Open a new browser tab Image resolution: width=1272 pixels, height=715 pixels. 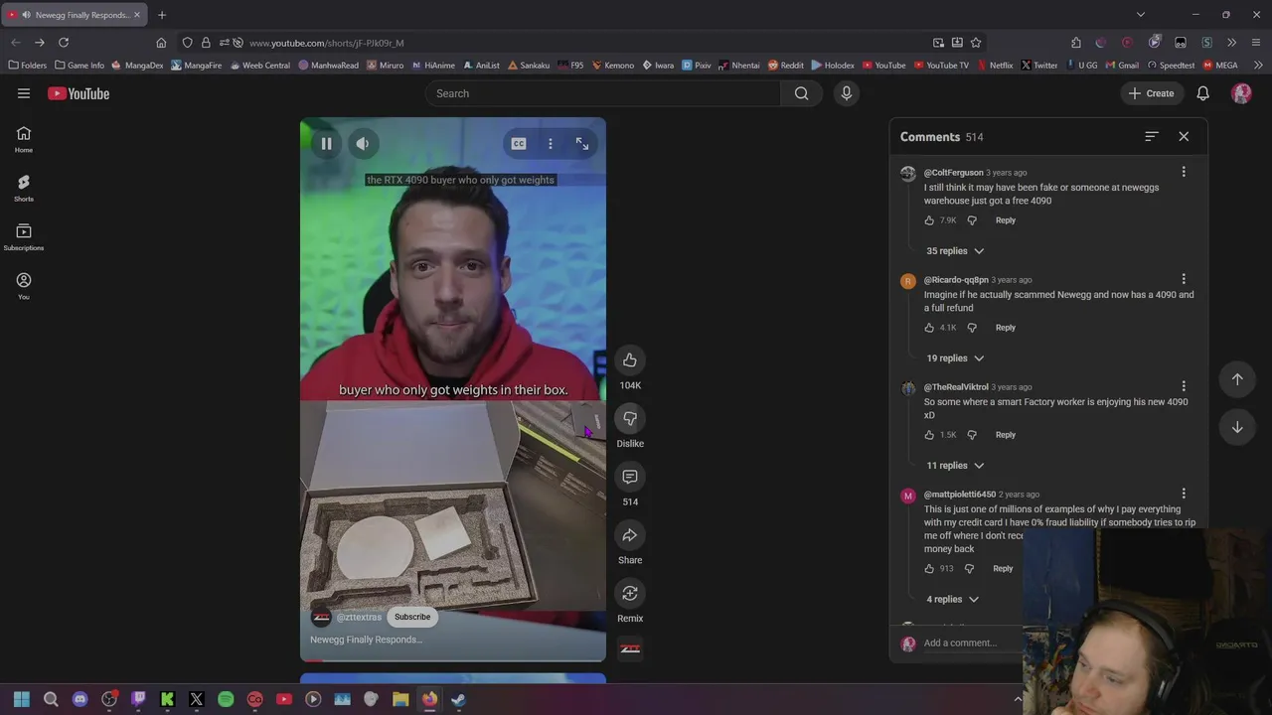pos(162,15)
